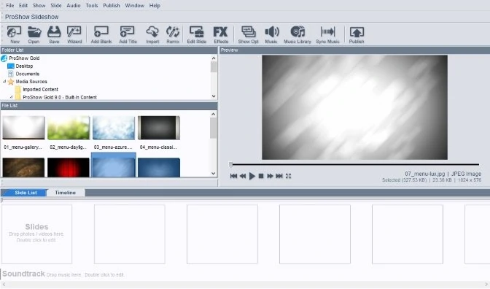Click the preview playback position slider handle

pos(230,164)
